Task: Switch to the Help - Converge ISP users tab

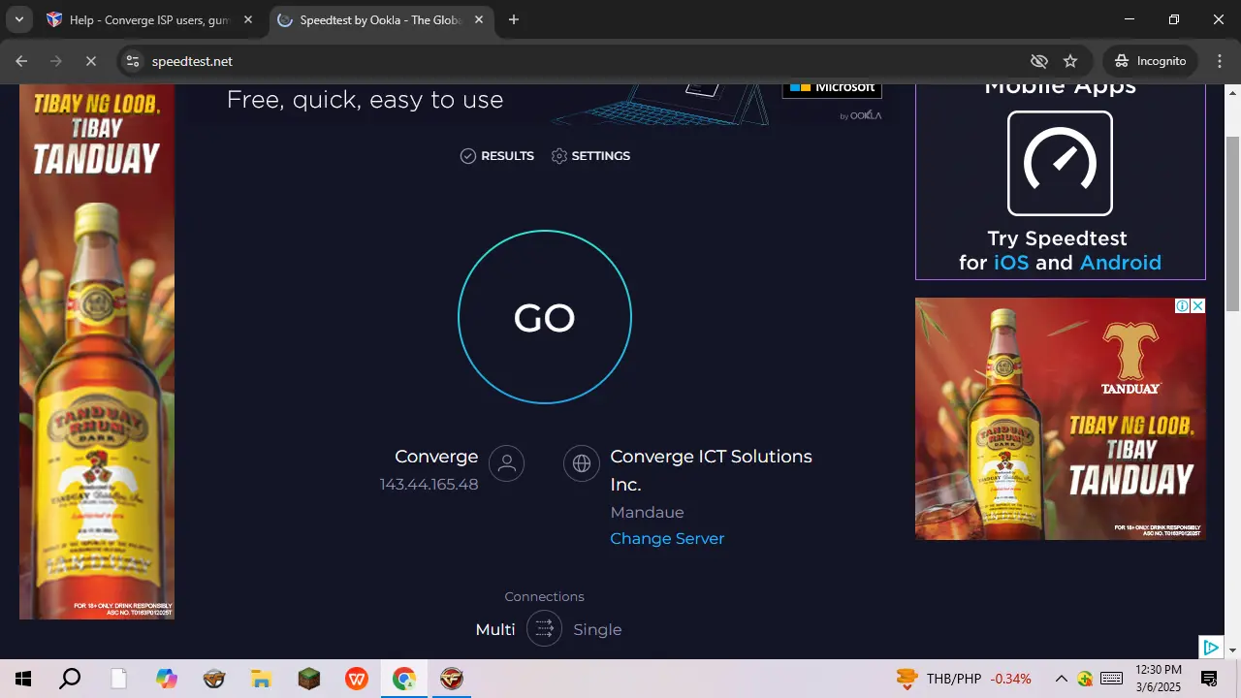Action: pos(150,19)
